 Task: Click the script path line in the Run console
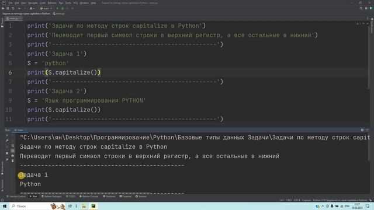tap(195, 138)
